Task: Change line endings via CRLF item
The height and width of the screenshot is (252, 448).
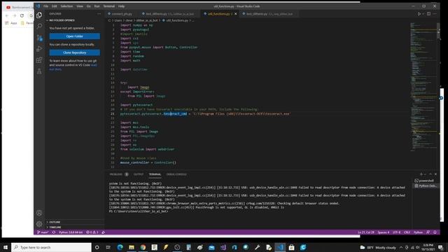Action: (x=407, y=232)
